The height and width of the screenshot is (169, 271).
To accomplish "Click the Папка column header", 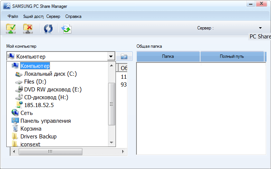I will [x=168, y=56].
